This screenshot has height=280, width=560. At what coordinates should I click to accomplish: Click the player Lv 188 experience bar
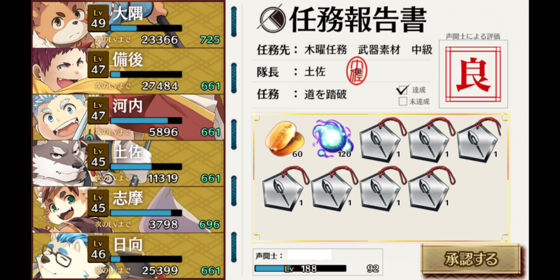(x=300, y=268)
